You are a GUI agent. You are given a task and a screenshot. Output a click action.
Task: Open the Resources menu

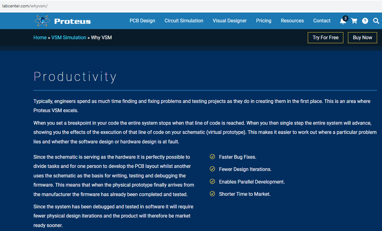click(292, 21)
